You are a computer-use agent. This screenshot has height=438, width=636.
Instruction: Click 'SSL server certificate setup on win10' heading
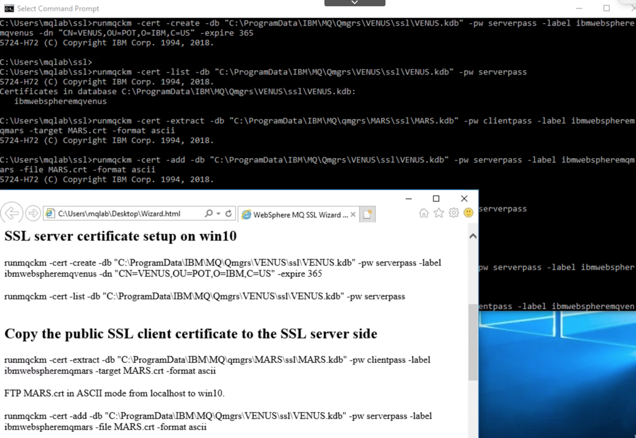(x=120, y=236)
